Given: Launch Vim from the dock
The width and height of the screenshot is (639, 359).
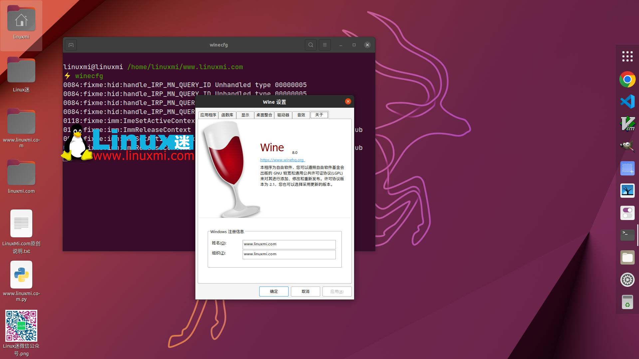Looking at the screenshot, I should [627, 124].
